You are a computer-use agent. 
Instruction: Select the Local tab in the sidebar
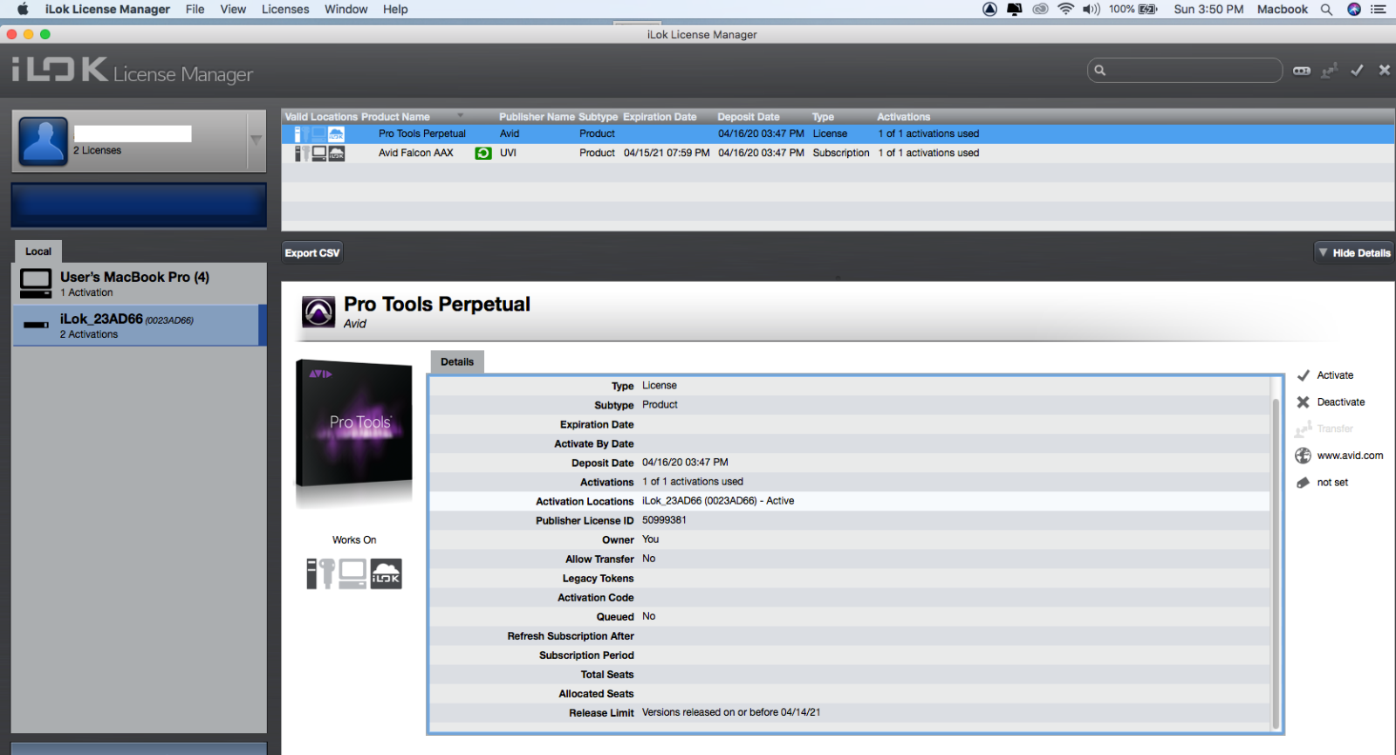pyautogui.click(x=38, y=251)
